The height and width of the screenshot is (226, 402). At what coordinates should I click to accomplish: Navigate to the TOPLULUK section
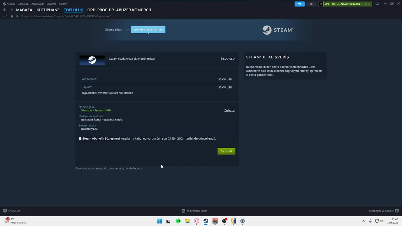click(x=73, y=10)
